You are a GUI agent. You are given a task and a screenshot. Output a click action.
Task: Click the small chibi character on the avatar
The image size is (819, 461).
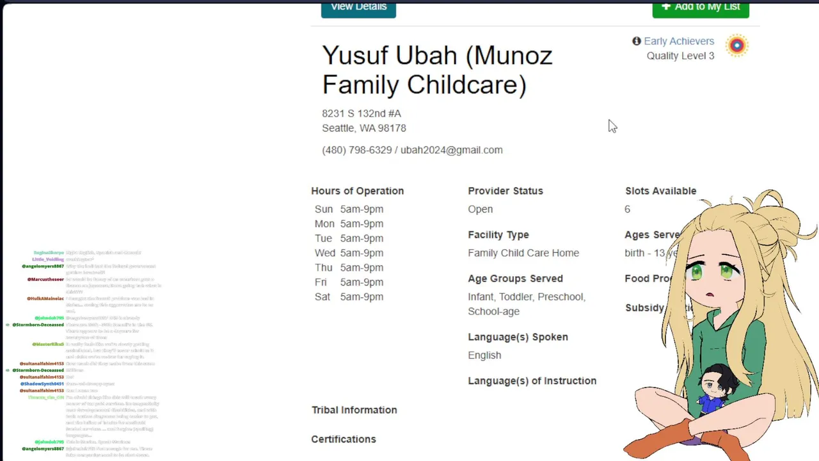[x=715, y=389]
